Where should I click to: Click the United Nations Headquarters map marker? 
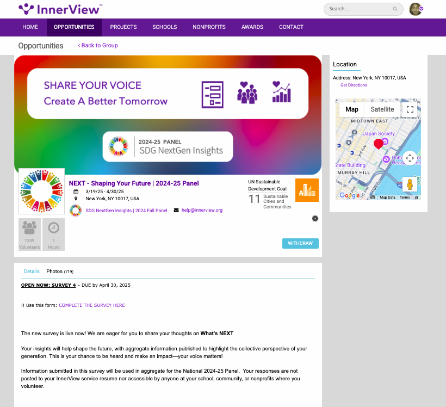coord(386,159)
